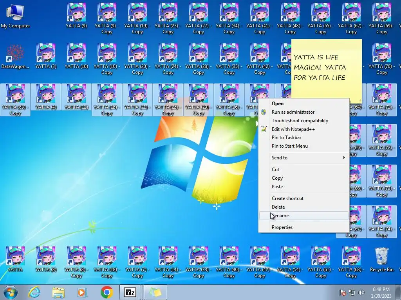This screenshot has height=300, width=401.
Task: Choose Run as administrator
Action: point(304,112)
